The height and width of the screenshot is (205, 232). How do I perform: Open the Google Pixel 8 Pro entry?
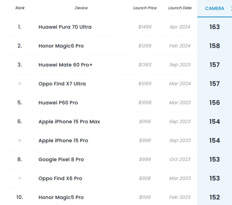tap(61, 159)
